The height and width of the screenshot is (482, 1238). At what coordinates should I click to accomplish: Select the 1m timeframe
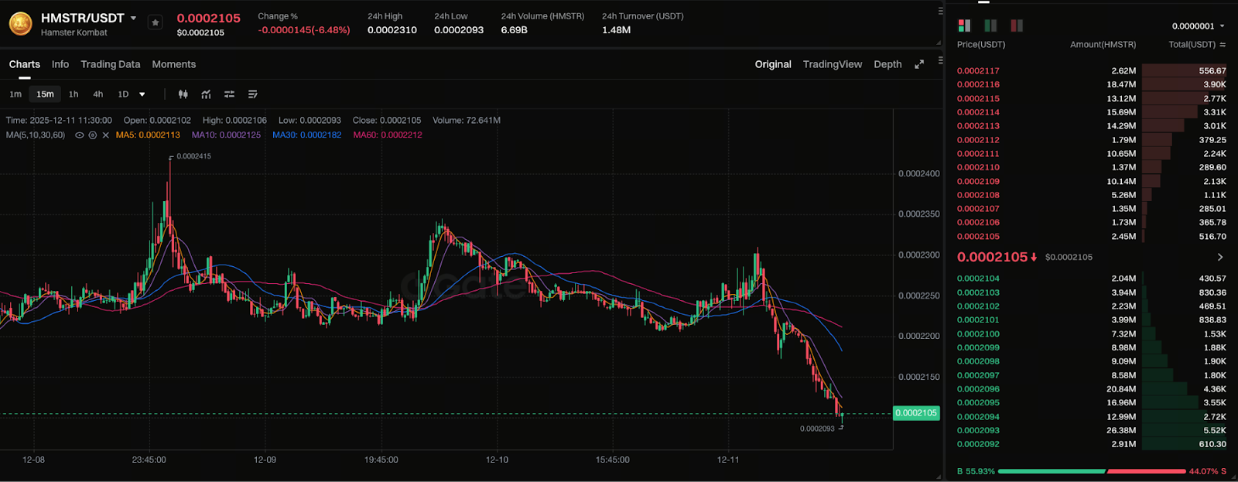point(15,94)
